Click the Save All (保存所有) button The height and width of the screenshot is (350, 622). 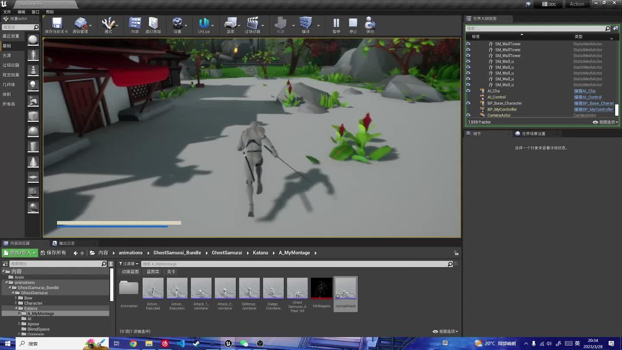[53, 253]
